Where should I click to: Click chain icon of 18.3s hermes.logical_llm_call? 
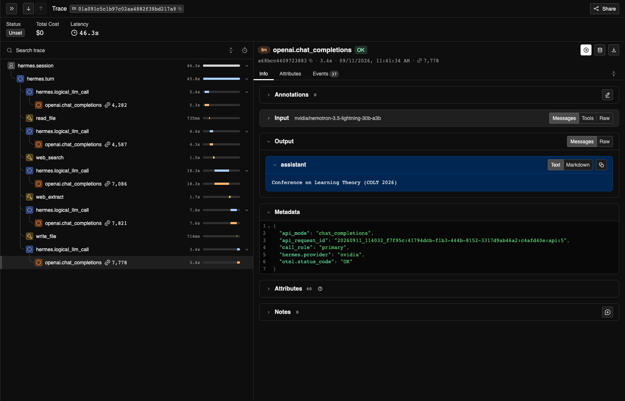click(x=30, y=171)
